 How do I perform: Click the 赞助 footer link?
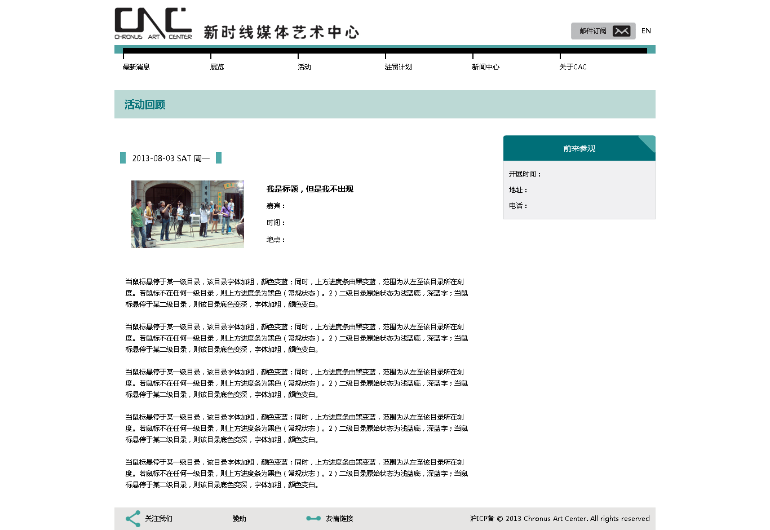click(240, 519)
